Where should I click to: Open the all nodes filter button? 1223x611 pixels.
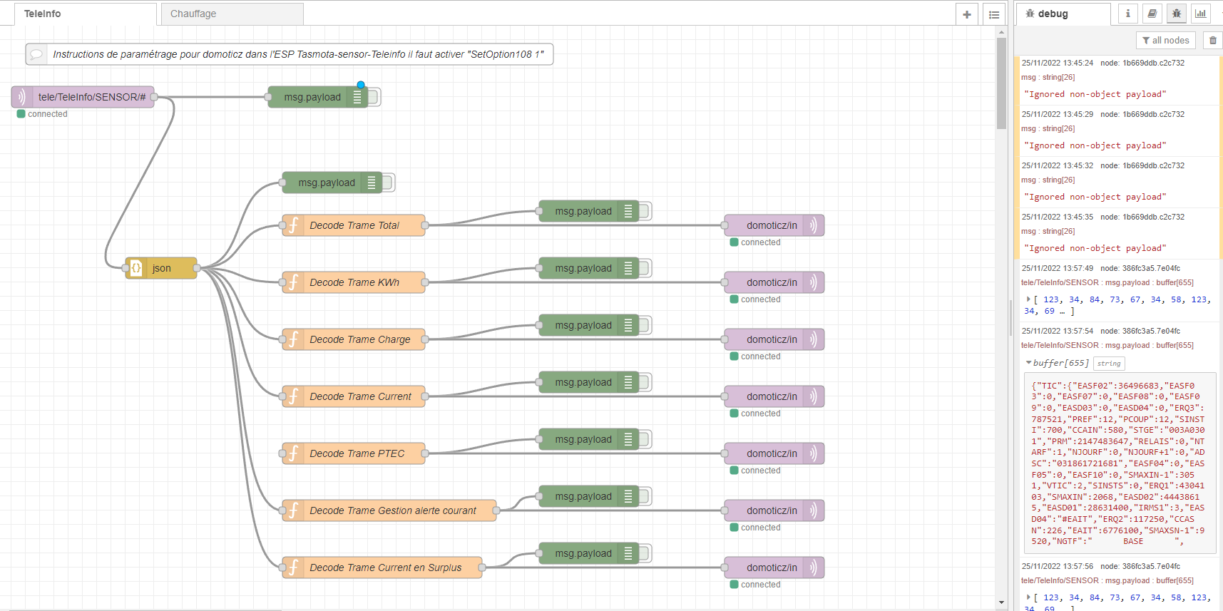point(1166,41)
